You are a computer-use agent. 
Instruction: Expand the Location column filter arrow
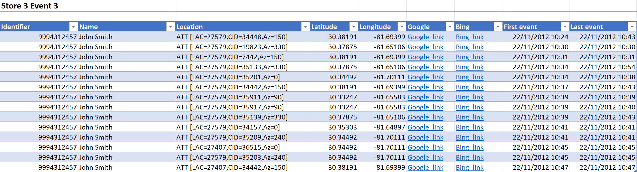coord(305,27)
